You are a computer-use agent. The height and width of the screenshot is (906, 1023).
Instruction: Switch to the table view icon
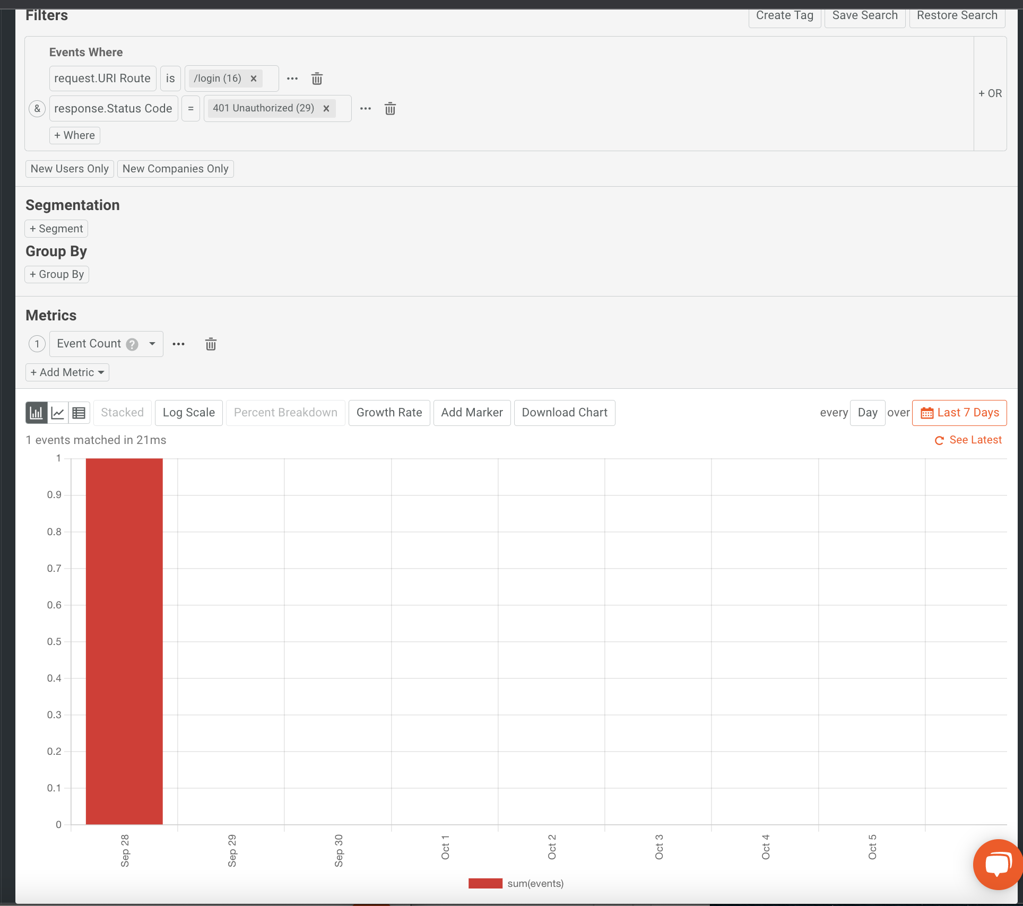pos(79,413)
